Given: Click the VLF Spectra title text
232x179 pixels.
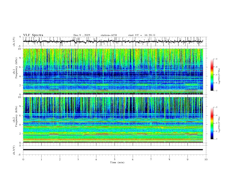Looking at the screenshot, I should point(33,35).
